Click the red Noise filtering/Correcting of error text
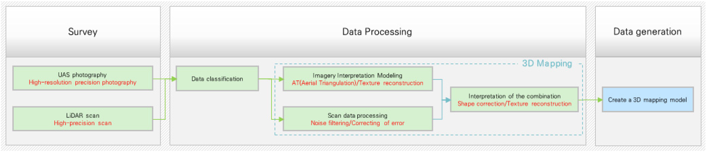Screen dimensions: 707x152 coord(357,123)
